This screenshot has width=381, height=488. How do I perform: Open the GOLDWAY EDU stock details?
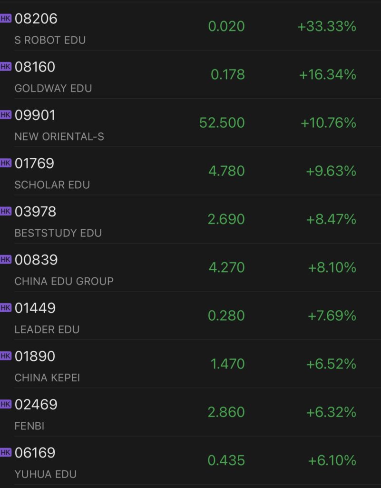point(53,88)
